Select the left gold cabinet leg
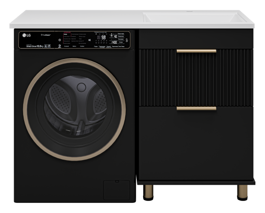Viewport: 265px width, 213px height. (x=148, y=192)
